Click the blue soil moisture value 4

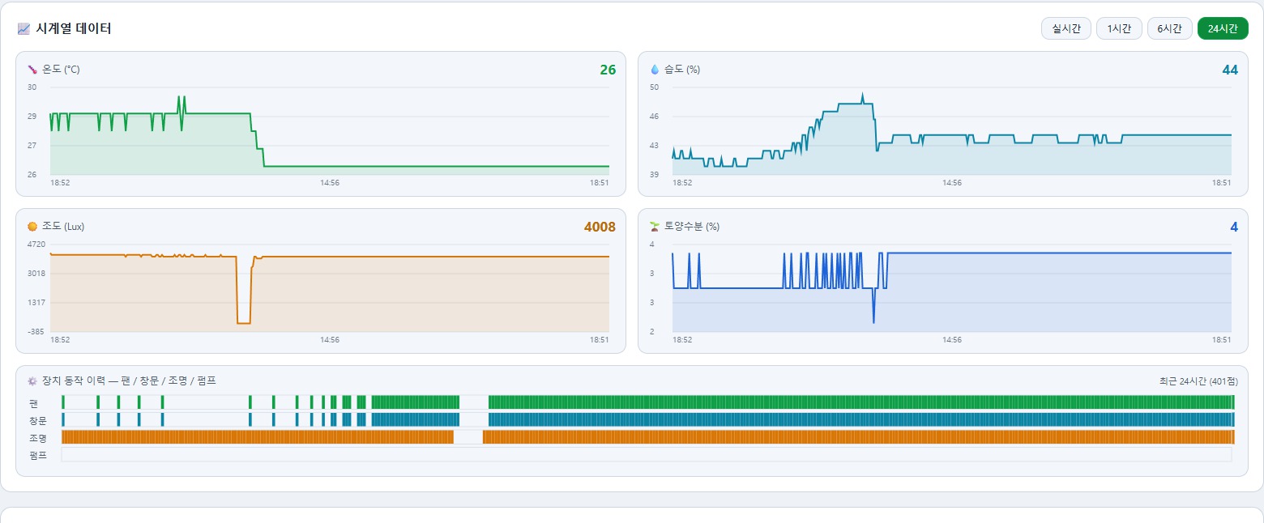(1234, 227)
